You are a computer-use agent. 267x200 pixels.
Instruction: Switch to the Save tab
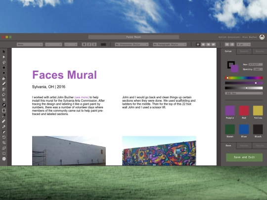228,146
